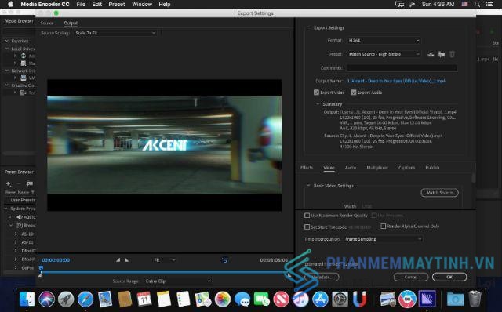Screen dimensions: 502x312
Task: Open FaceTime in the dock
Action: point(261,299)
